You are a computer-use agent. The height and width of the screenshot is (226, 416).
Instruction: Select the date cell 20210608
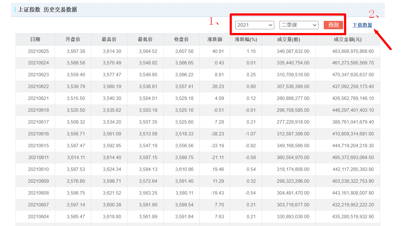(x=38, y=193)
